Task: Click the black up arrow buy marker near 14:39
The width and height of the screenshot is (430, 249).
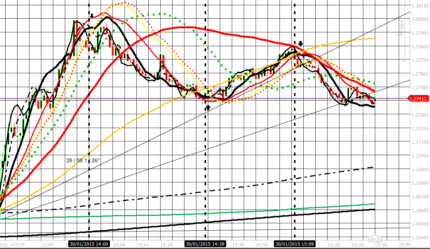Action: pyautogui.click(x=207, y=107)
